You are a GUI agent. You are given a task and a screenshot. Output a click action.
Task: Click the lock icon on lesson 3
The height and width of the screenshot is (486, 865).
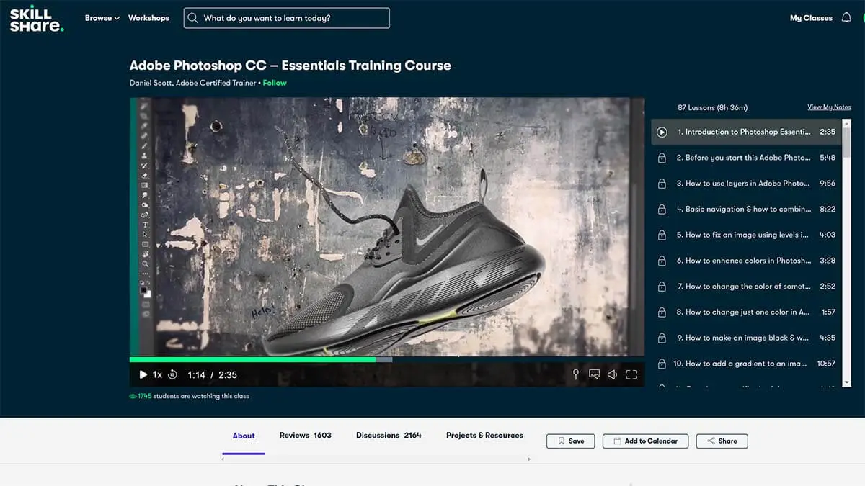(x=662, y=184)
